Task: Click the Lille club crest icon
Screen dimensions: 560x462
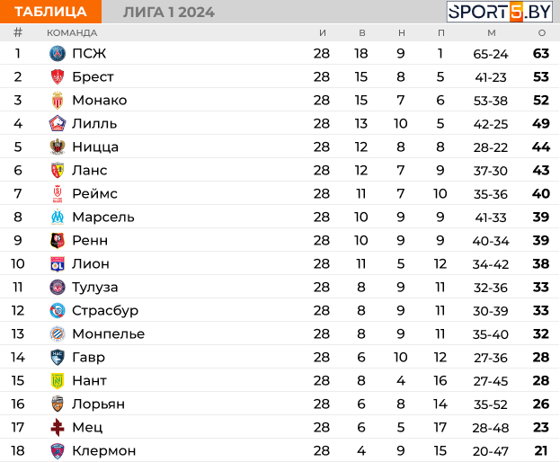Action: 58,123
